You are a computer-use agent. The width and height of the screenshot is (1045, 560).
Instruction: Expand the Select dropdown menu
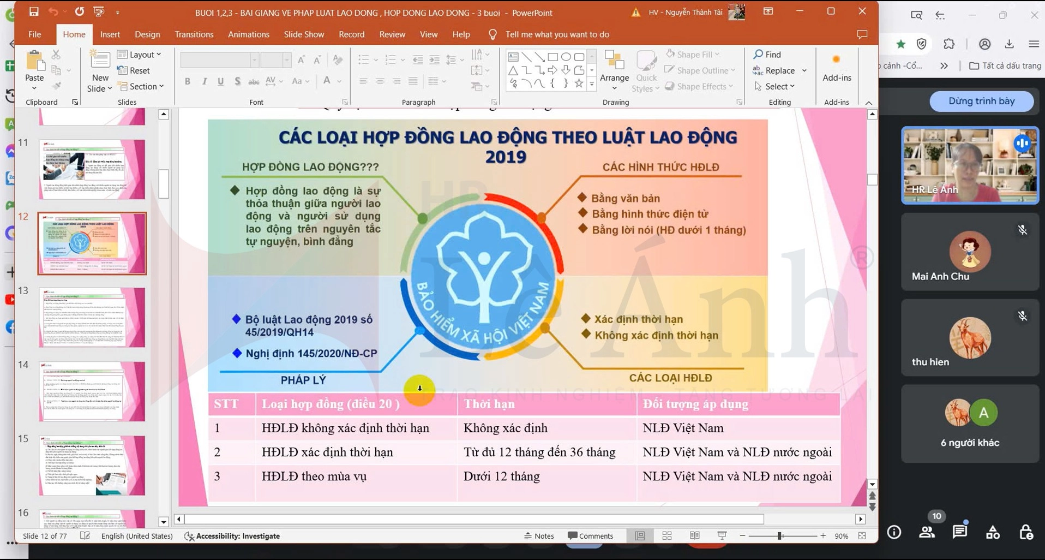(x=775, y=86)
